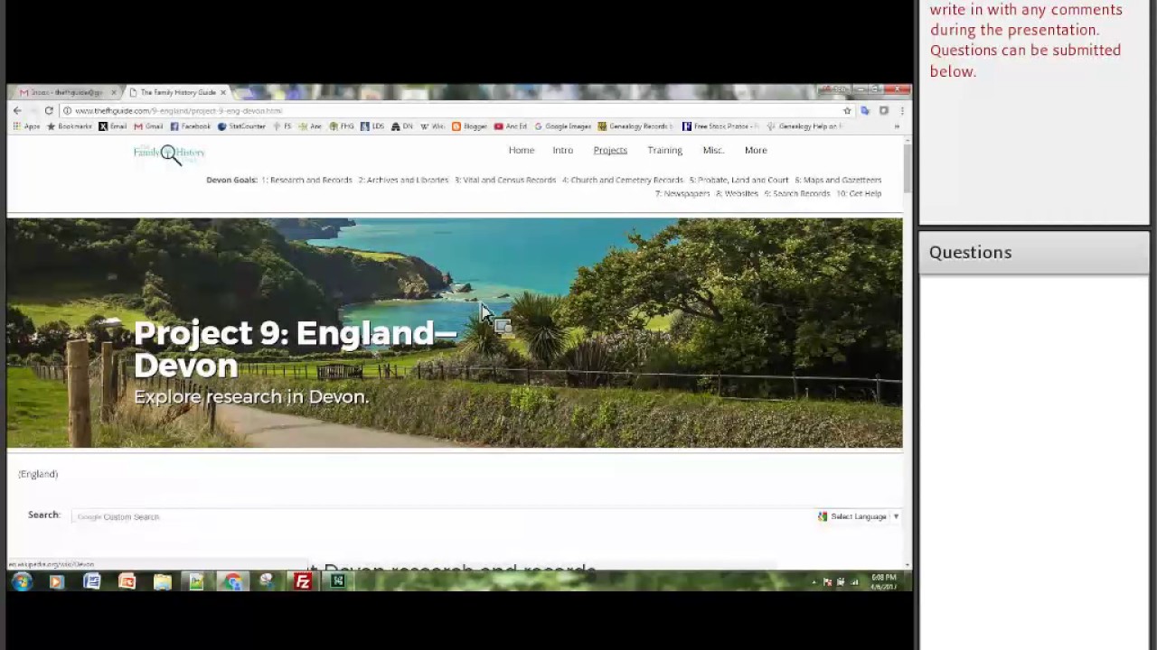Open the Bookmarks star folder
This screenshot has width=1157, height=650.
point(69,126)
